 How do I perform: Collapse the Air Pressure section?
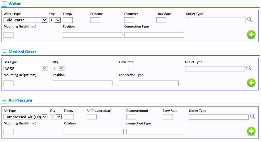[x=4, y=101]
